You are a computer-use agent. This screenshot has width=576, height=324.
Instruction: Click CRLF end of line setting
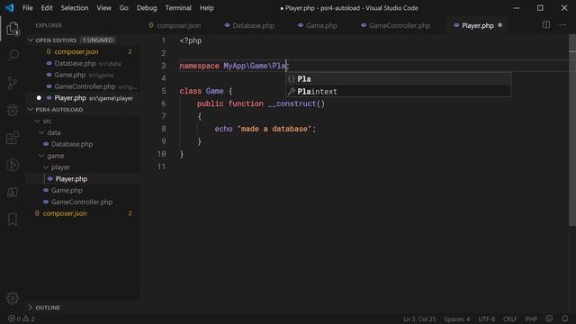pyautogui.click(x=509, y=319)
